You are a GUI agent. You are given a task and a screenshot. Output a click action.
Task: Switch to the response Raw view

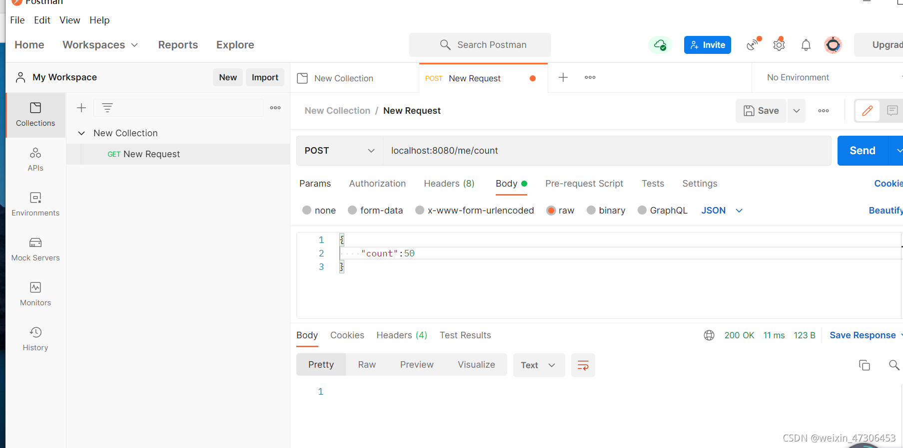click(x=367, y=365)
